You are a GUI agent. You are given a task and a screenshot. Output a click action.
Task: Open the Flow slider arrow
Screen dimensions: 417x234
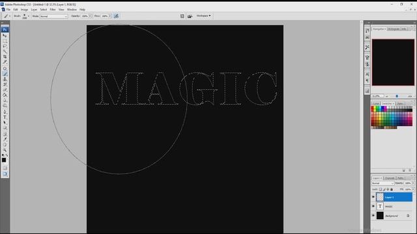tap(110, 16)
